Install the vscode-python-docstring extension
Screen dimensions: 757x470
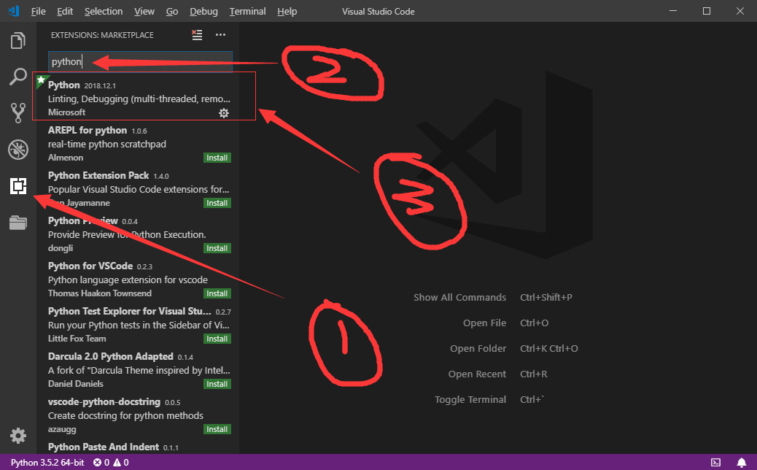217,429
